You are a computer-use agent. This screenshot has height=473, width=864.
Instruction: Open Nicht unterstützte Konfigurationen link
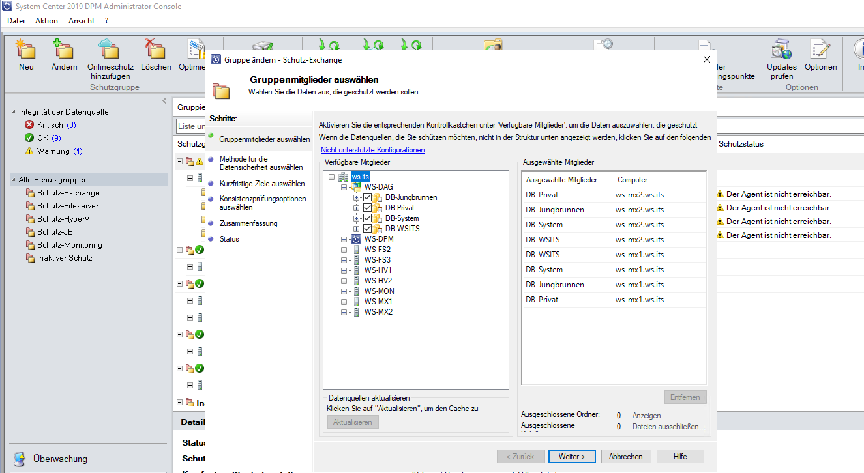[x=372, y=150]
